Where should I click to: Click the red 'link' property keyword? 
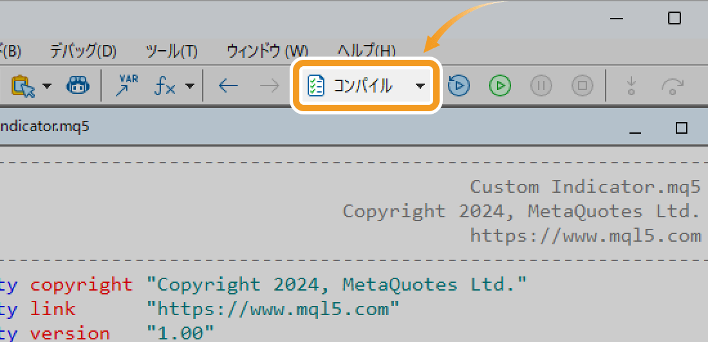(52, 309)
